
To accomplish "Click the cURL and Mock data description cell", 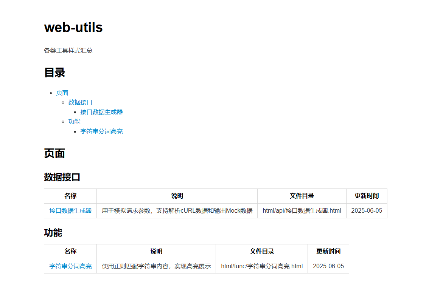I will coord(177,211).
